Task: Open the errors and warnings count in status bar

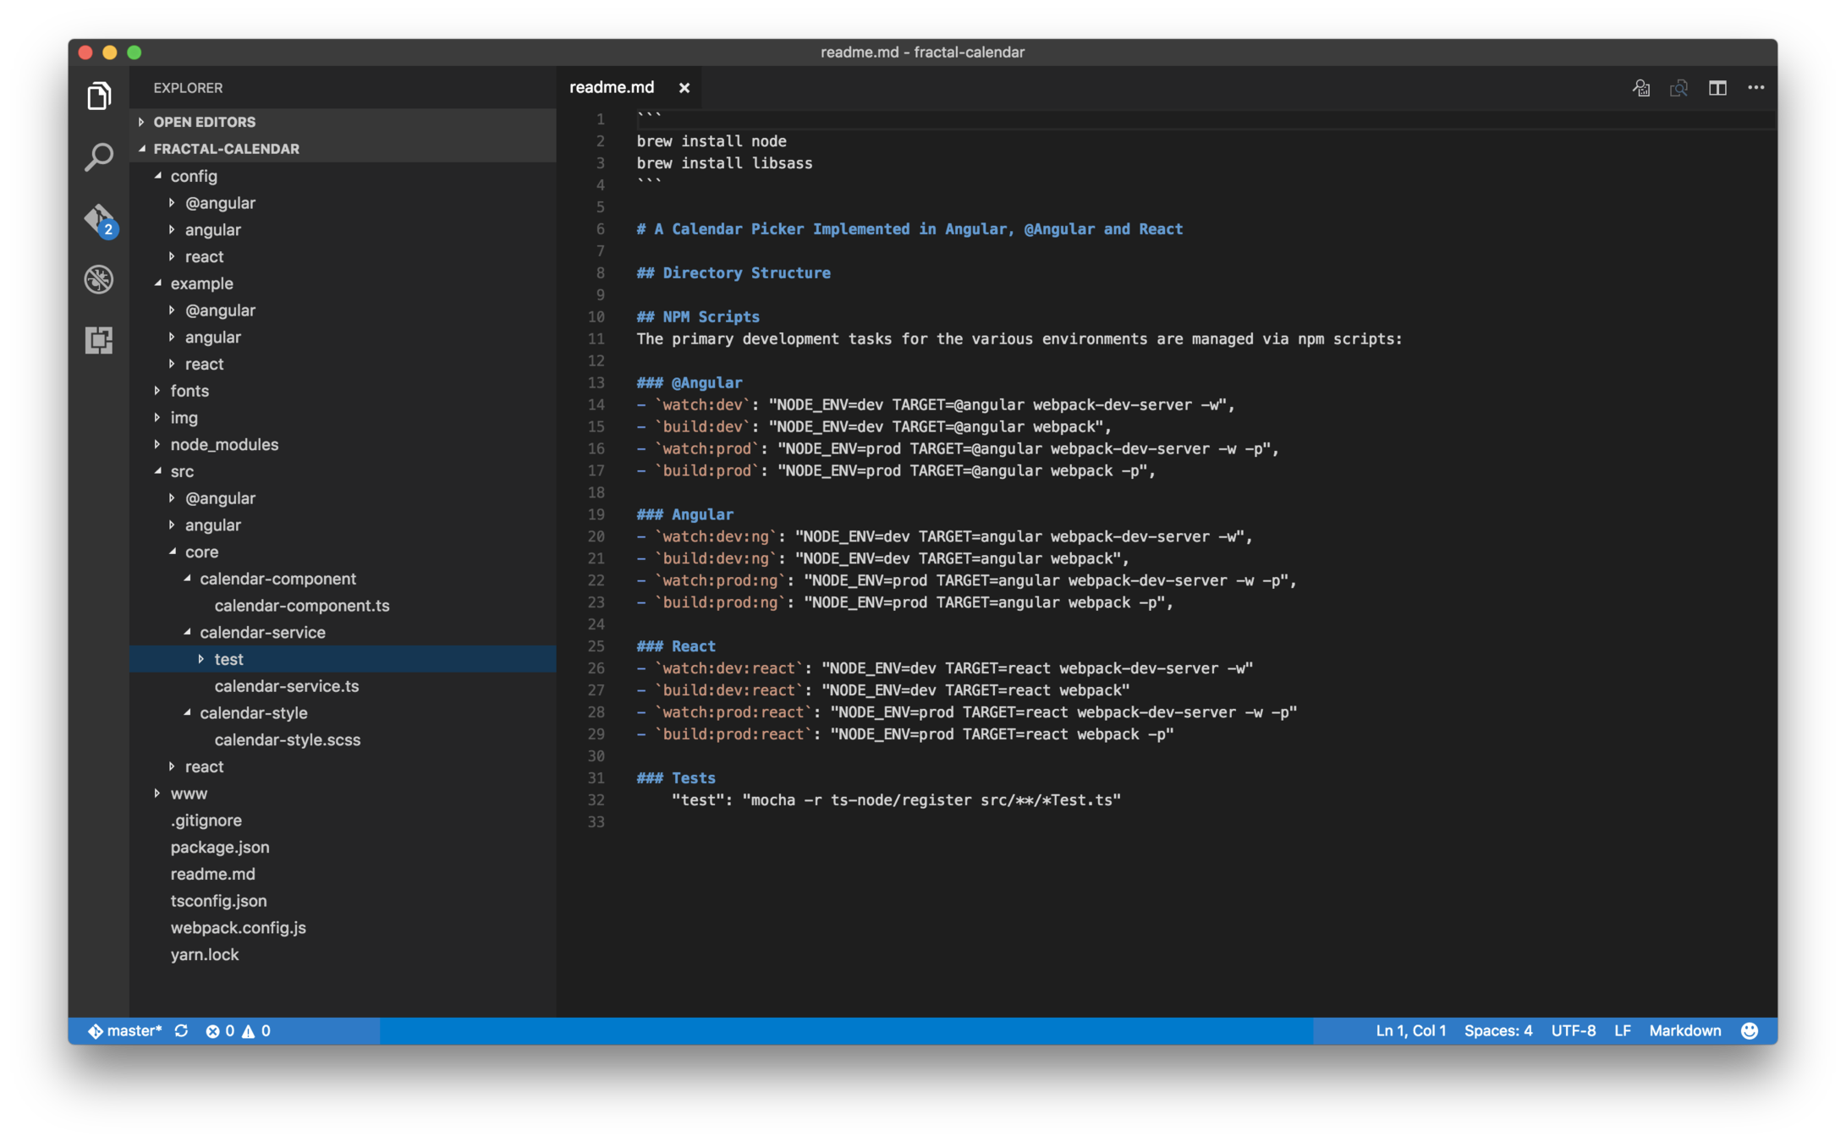Action: 238,1030
